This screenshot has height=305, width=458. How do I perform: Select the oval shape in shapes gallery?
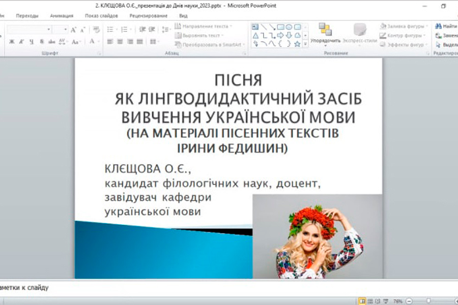pos(289,27)
